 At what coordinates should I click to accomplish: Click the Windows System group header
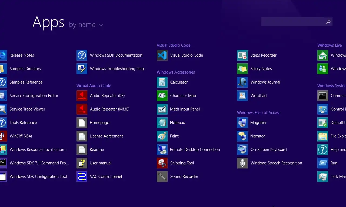(x=332, y=86)
